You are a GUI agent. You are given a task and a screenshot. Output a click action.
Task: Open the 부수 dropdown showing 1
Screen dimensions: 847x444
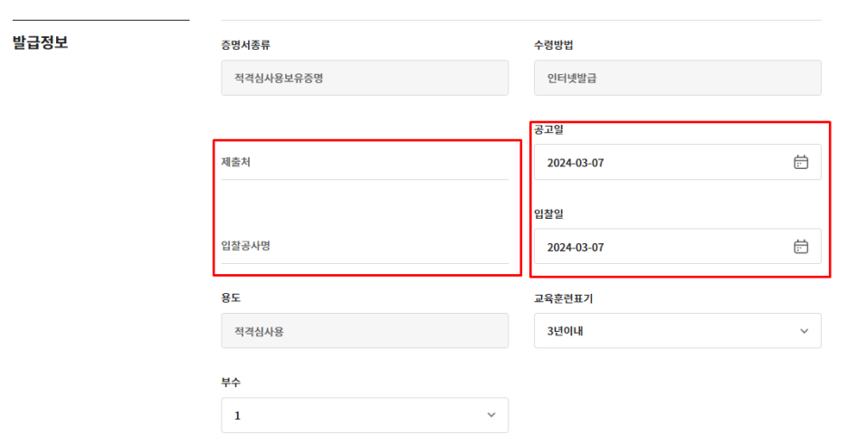(x=364, y=415)
